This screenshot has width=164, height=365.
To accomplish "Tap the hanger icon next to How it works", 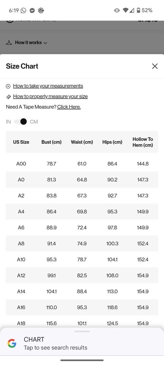I will coord(9,43).
